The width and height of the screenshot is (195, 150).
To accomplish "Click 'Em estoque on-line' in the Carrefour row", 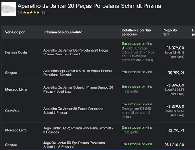I will pyautogui.click(x=137, y=104).
